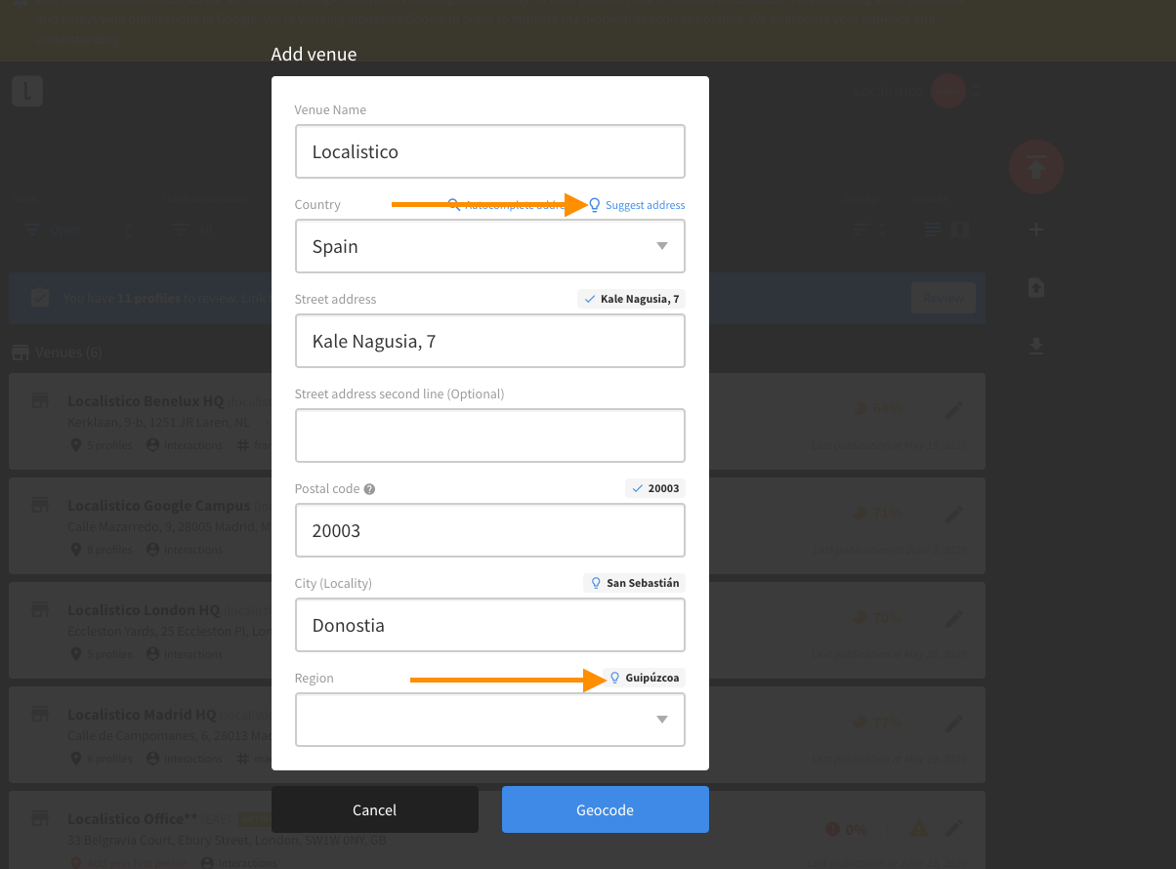Edit Localistico London HQ with pencil icon
The height and width of the screenshot is (869, 1176).
(955, 618)
